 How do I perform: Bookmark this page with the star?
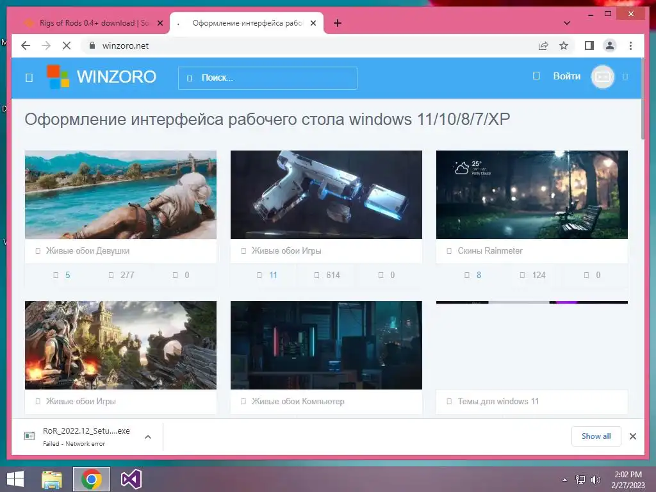point(564,45)
